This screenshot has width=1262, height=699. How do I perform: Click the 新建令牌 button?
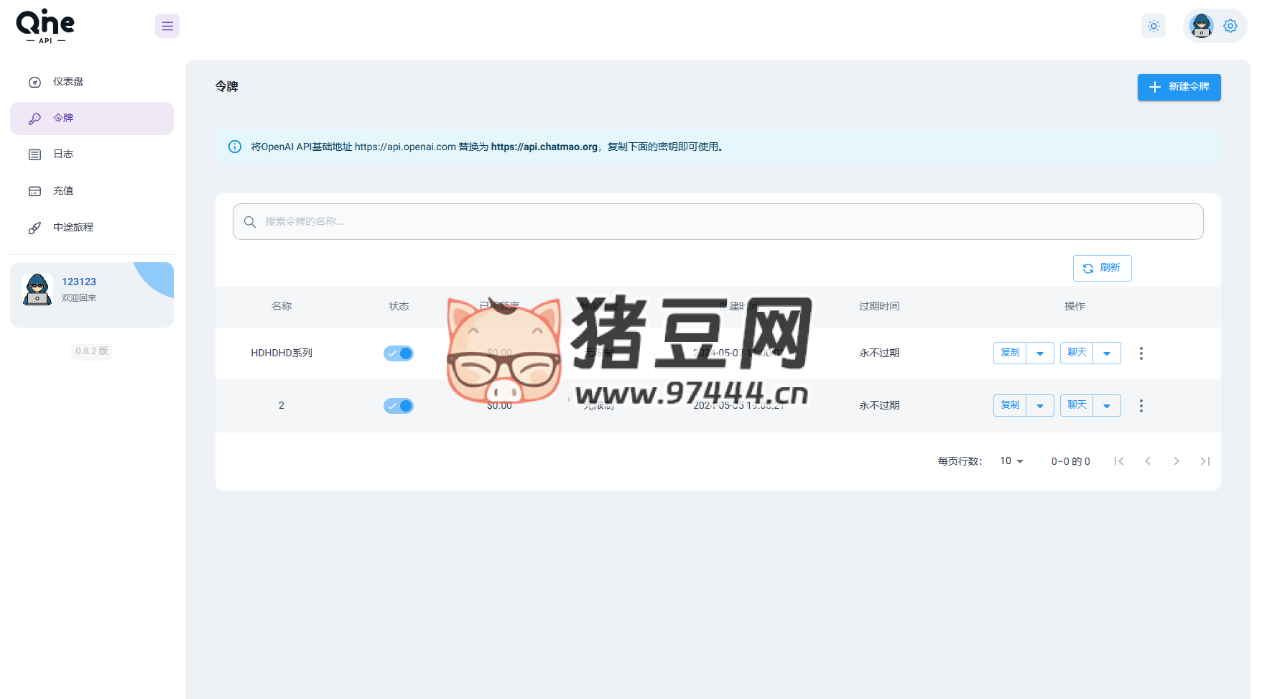[1179, 87]
